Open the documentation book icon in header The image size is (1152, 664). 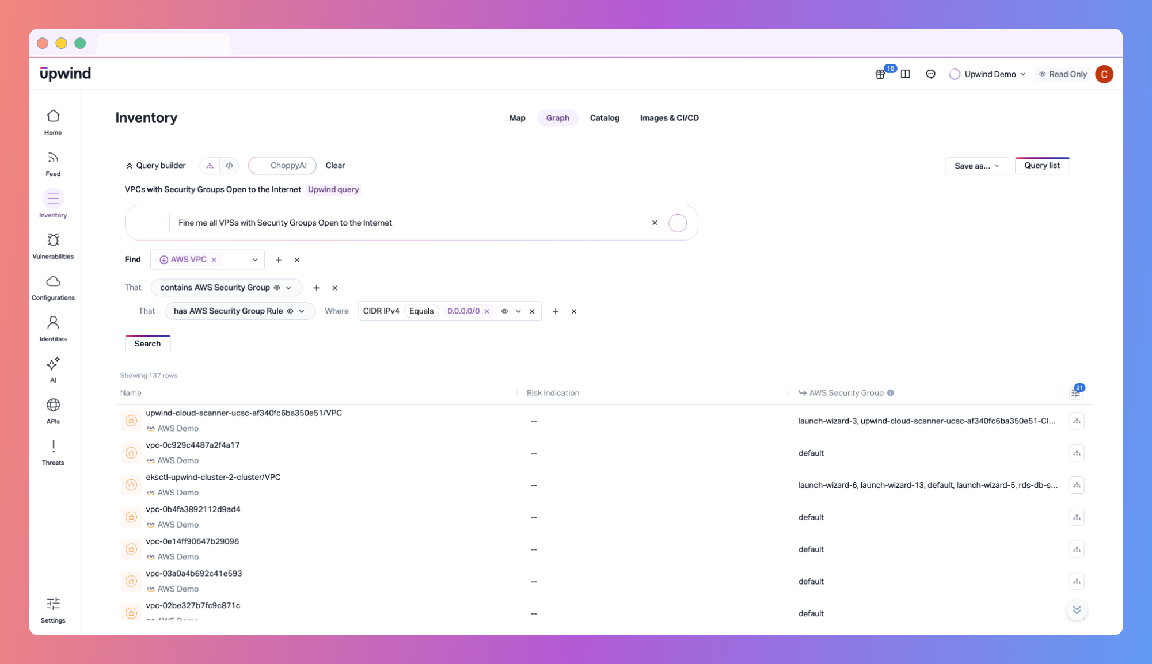click(905, 74)
